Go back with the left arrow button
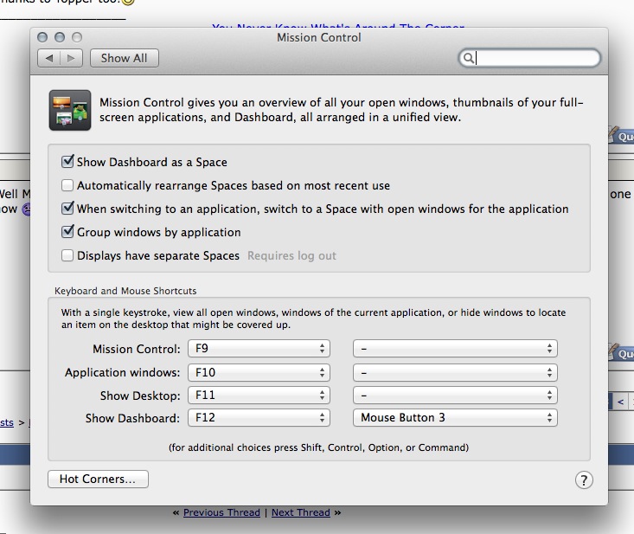This screenshot has height=534, width=634. [49, 58]
